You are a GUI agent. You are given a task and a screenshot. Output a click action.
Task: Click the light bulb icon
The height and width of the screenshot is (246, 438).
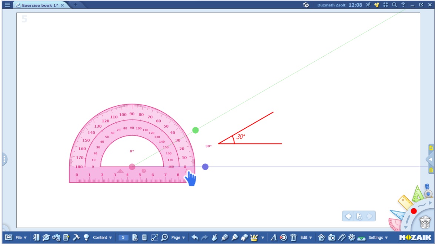tap(86, 237)
